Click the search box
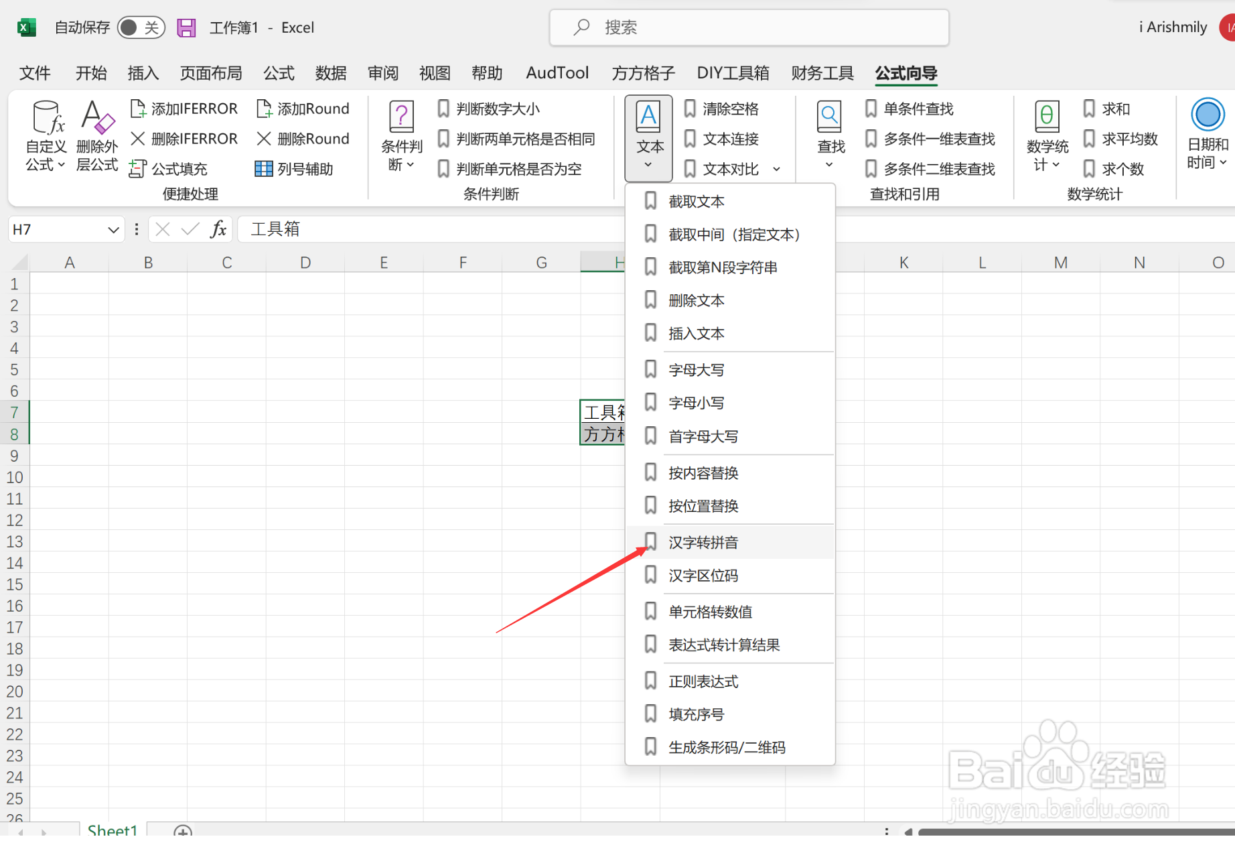The height and width of the screenshot is (851, 1235). tap(749, 27)
